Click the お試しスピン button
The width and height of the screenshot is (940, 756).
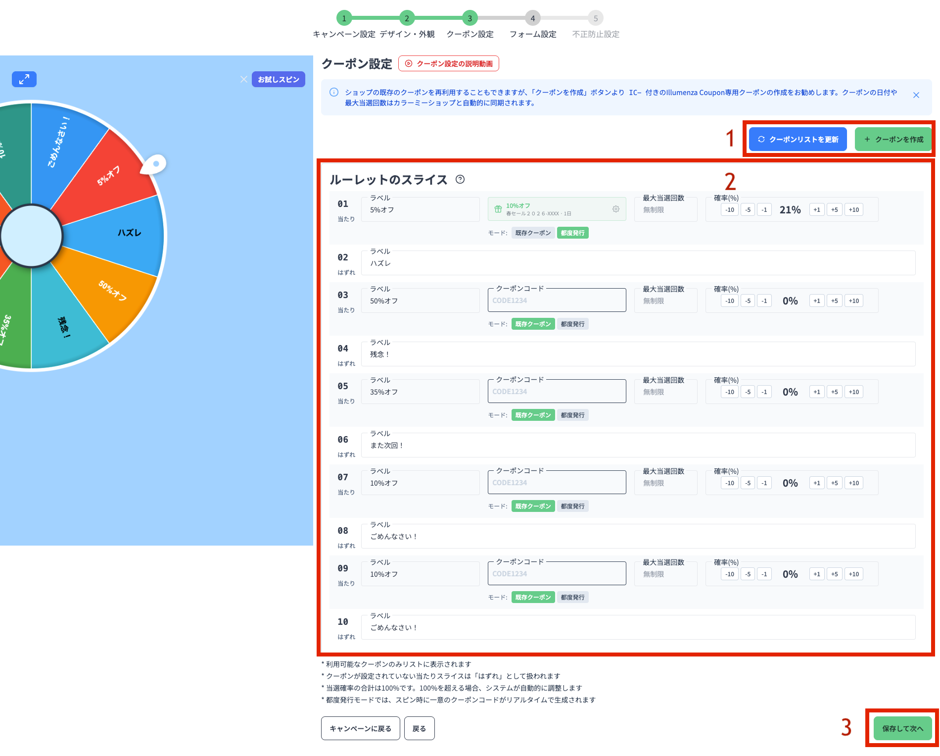[x=278, y=79]
